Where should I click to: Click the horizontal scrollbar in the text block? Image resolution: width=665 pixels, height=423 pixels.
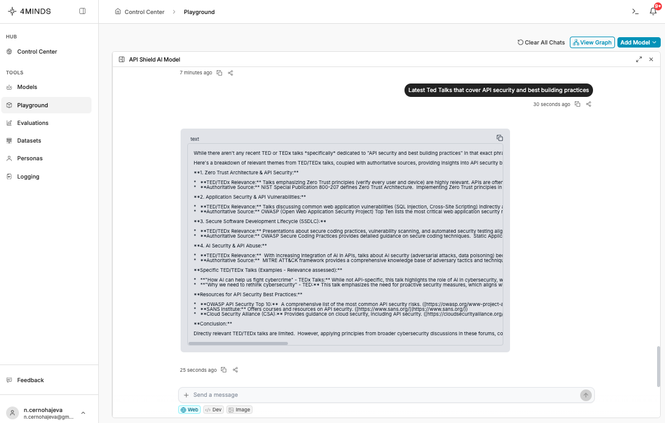[238, 343]
